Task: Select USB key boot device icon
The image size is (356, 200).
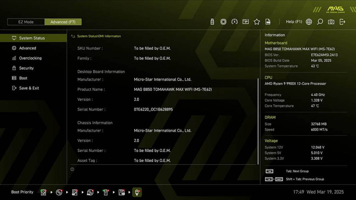Action: [x=106, y=192]
